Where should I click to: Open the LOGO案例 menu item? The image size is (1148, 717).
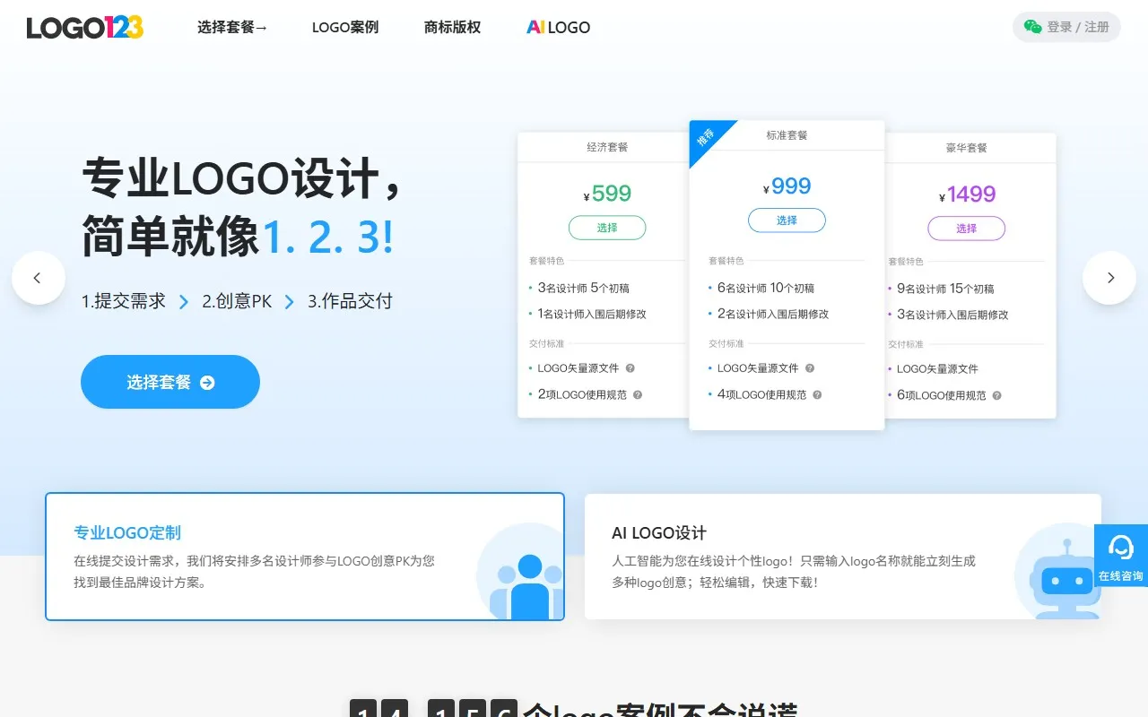(345, 27)
